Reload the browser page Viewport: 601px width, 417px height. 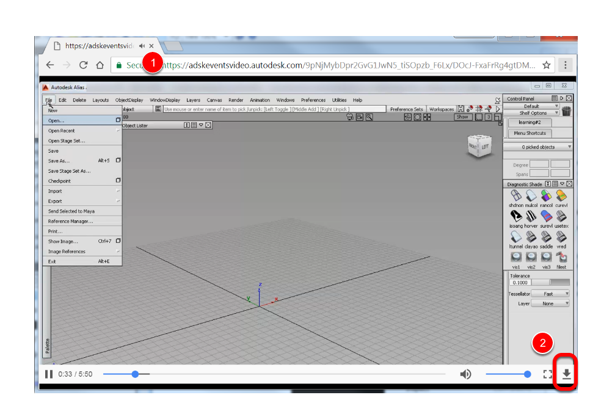[x=84, y=65]
